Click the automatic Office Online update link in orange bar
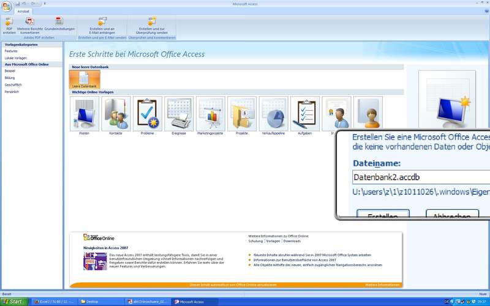 tap(233, 285)
